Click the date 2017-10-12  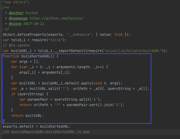pos(34,24)
